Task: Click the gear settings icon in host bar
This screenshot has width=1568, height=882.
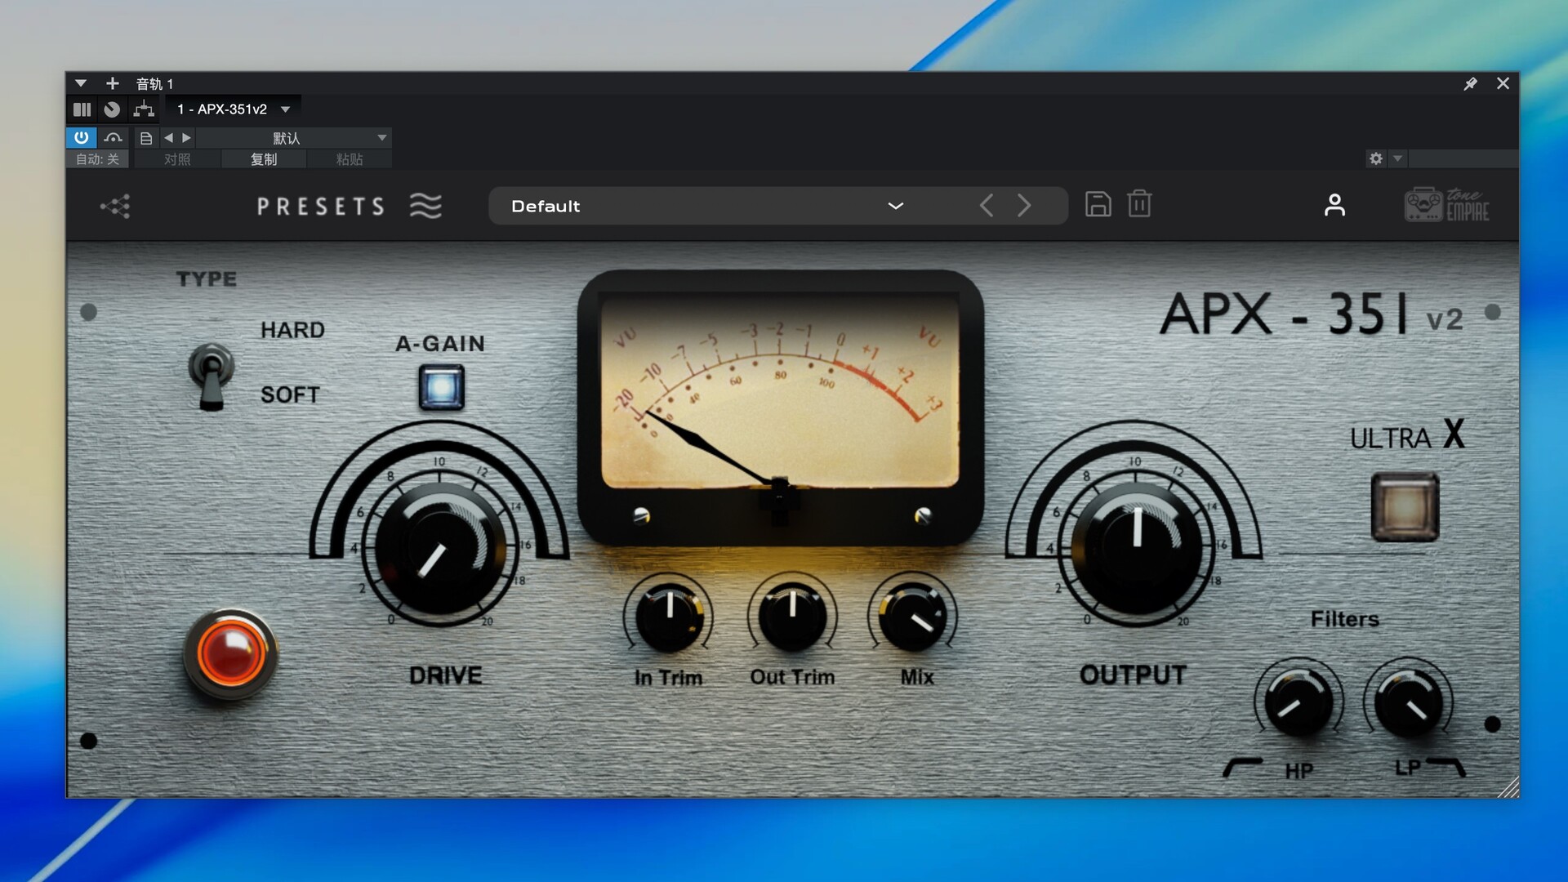Action: [1376, 158]
